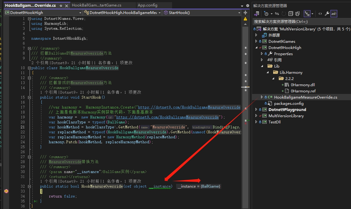Collapse the Lib.Harmony folder
Screen dimensions: 351x209
pyautogui.click(x=268, y=73)
